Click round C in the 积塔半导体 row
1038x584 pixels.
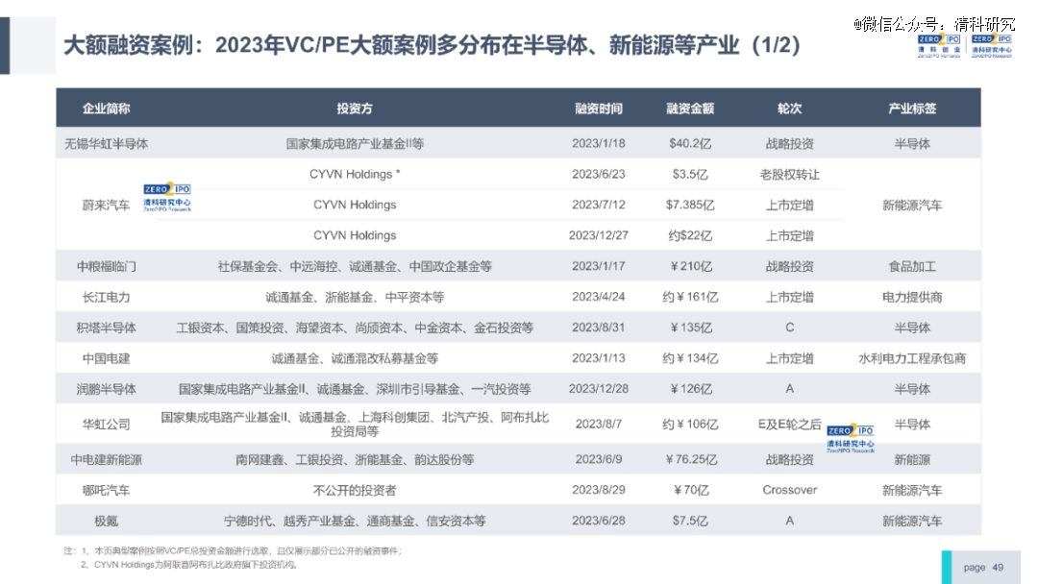coord(789,328)
